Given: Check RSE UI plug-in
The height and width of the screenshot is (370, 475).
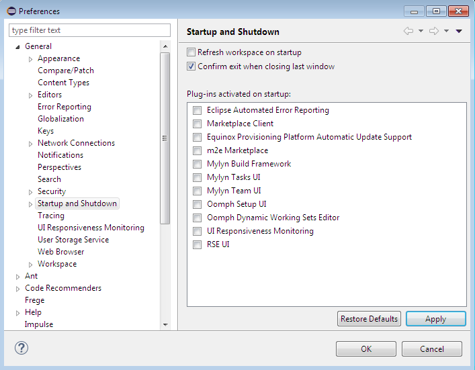Looking at the screenshot, I should pos(198,244).
